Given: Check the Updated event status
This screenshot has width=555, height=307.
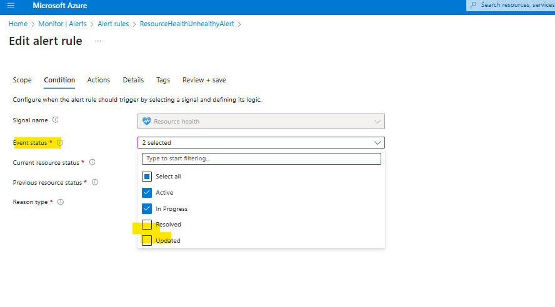Looking at the screenshot, I should [x=147, y=241].
